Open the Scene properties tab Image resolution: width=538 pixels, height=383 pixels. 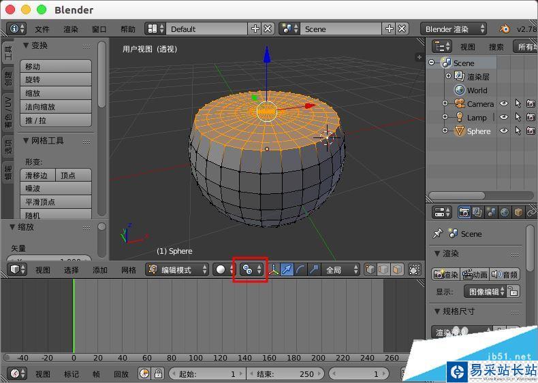(x=491, y=212)
